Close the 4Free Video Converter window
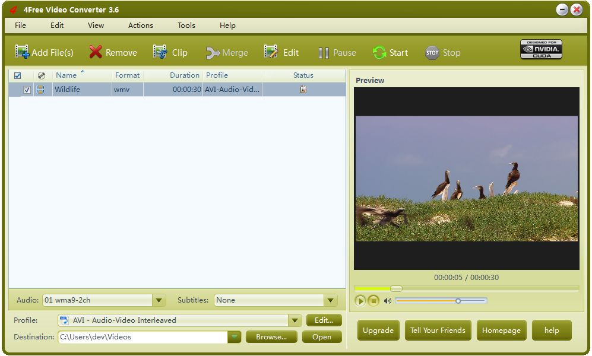This screenshot has height=356, width=592. pyautogui.click(x=577, y=9)
